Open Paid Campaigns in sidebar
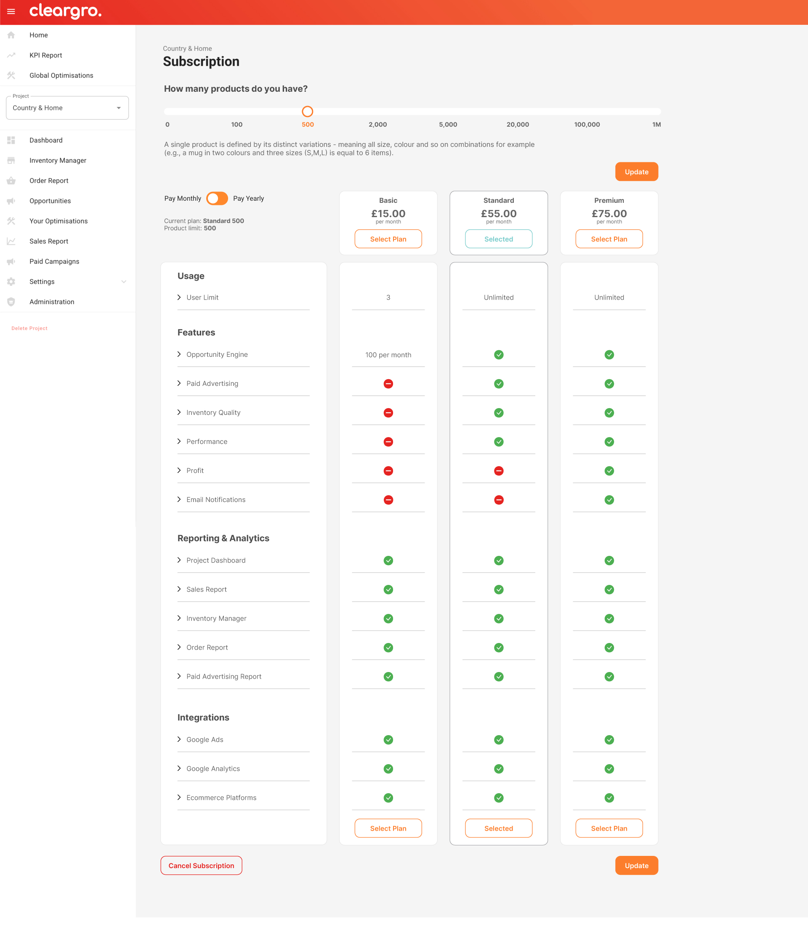 click(54, 261)
